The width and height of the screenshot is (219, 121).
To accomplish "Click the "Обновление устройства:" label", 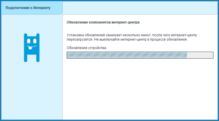I will coord(87,47).
